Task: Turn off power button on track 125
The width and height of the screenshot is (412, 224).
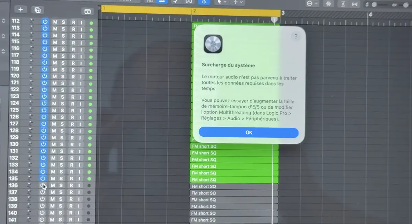Action: pyautogui.click(x=44, y=110)
